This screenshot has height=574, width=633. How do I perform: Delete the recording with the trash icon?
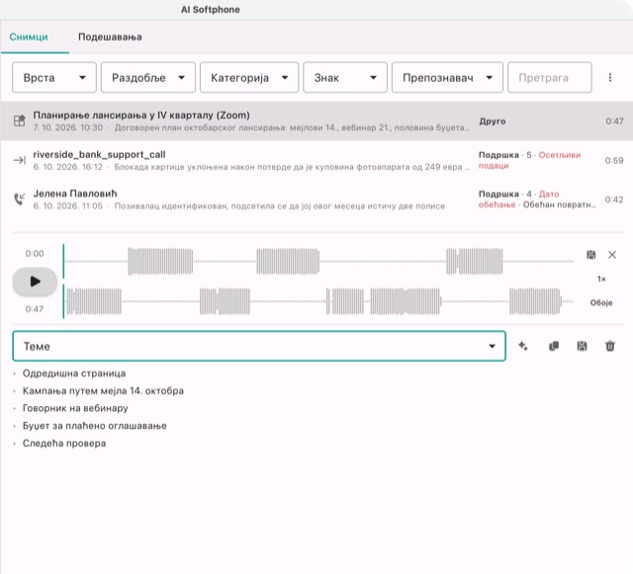point(610,346)
